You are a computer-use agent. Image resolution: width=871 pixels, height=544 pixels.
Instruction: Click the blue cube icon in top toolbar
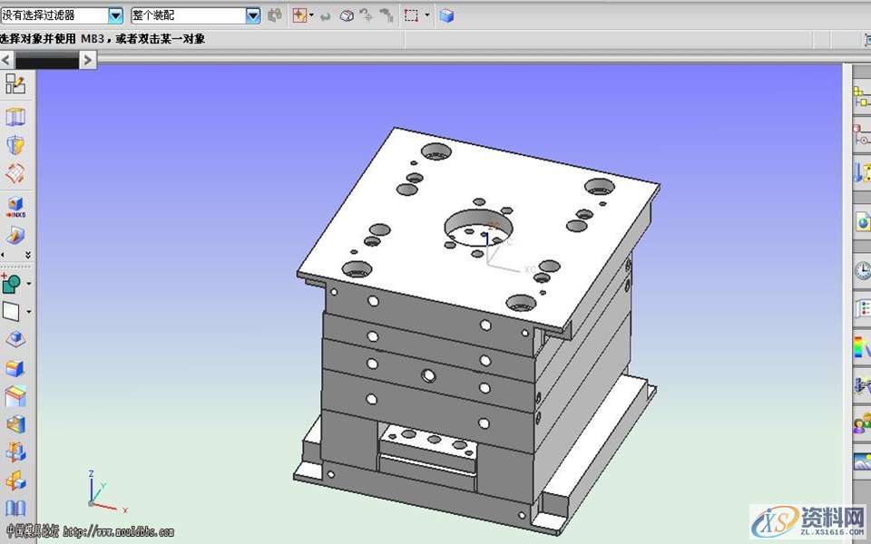[x=446, y=15]
